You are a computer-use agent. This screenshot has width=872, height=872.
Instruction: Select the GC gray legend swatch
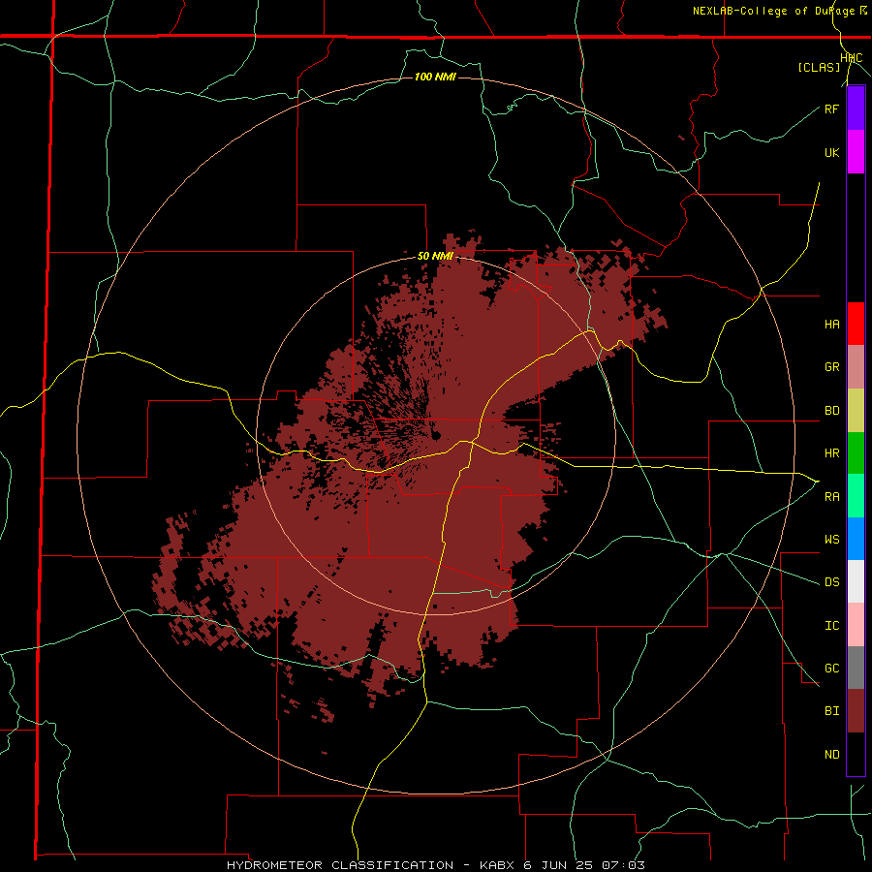coord(856,668)
